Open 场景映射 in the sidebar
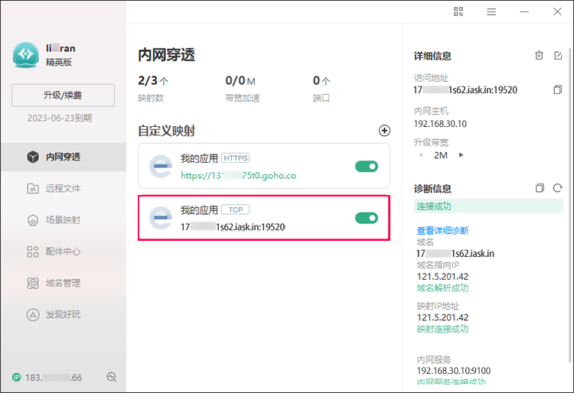The height and width of the screenshot is (393, 574). 64,219
